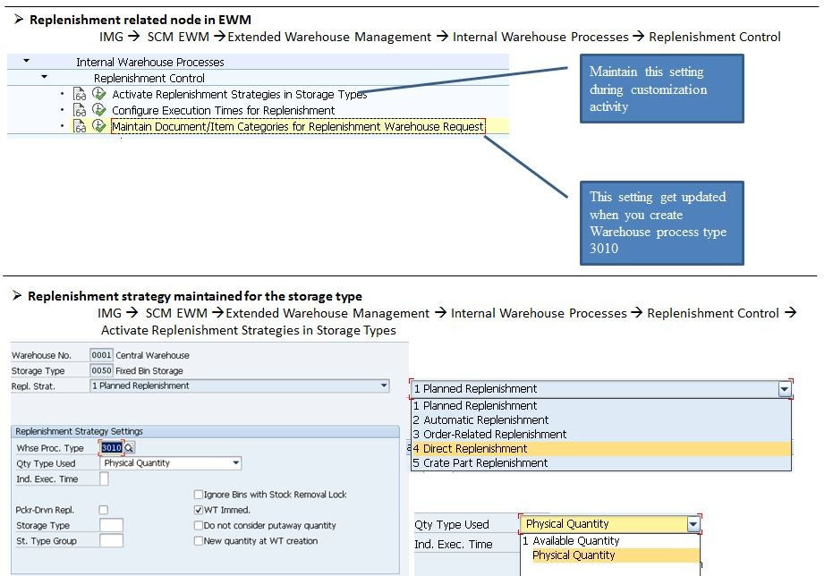Open documentation icon for Maintain Document/Item Categories
The image size is (833, 576).
pos(80,127)
